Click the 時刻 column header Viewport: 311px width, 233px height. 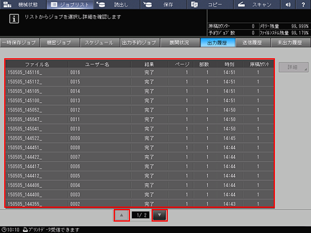pyautogui.click(x=229, y=64)
